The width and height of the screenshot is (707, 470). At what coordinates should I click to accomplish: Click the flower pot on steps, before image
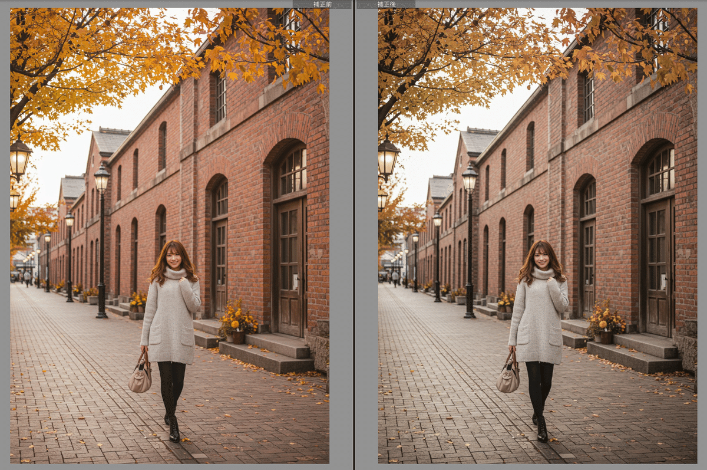(x=236, y=335)
